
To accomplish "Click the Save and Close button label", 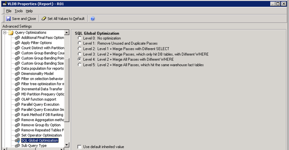I will [x=24, y=19].
